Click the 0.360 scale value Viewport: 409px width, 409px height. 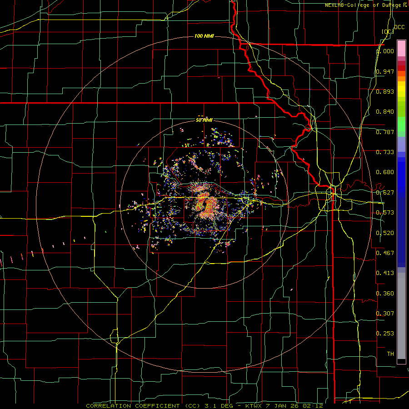point(385,294)
